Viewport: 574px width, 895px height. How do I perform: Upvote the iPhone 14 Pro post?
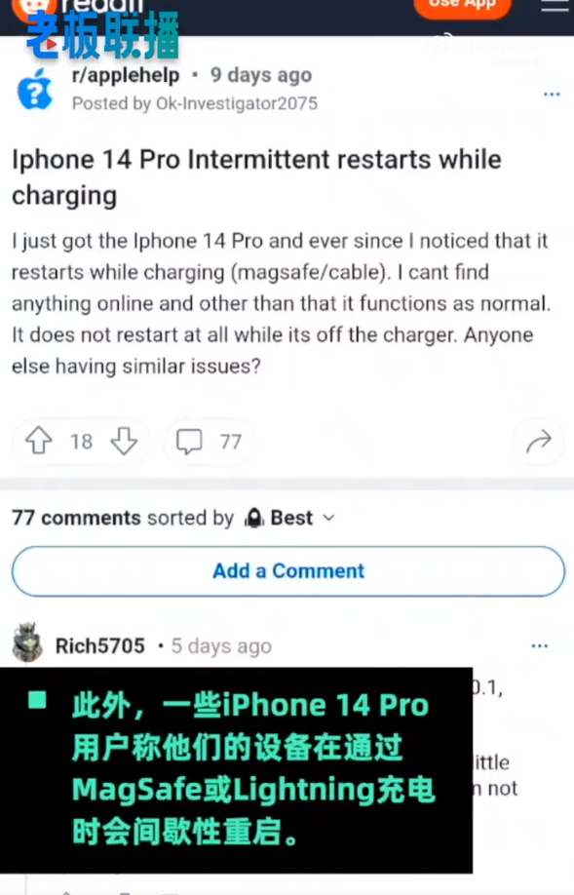[x=39, y=441]
